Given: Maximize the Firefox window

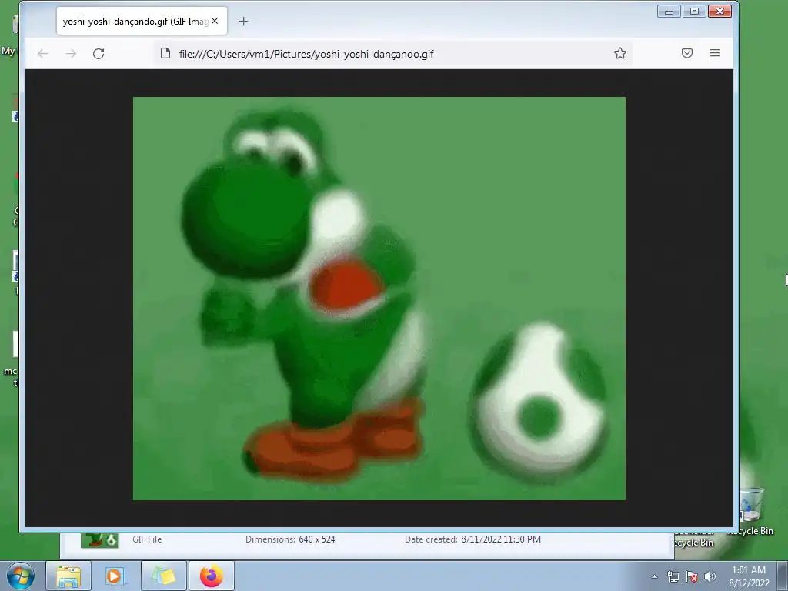Looking at the screenshot, I should pyautogui.click(x=694, y=11).
